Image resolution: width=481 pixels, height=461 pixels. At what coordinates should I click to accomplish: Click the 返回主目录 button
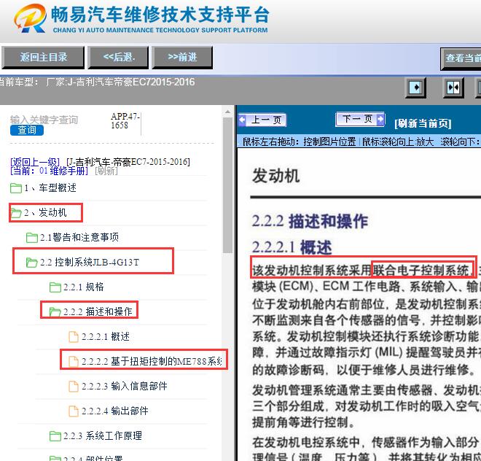[43, 57]
